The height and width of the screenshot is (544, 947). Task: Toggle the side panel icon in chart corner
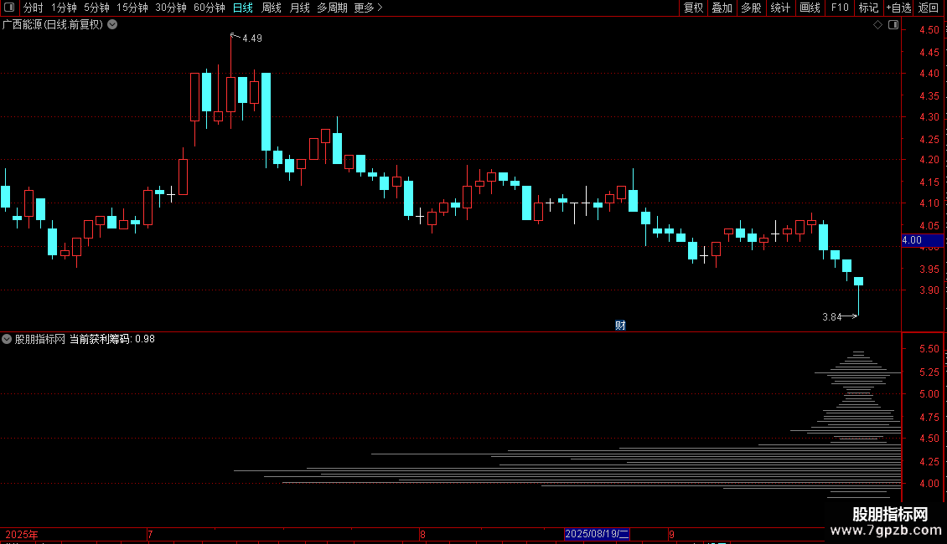[893, 25]
